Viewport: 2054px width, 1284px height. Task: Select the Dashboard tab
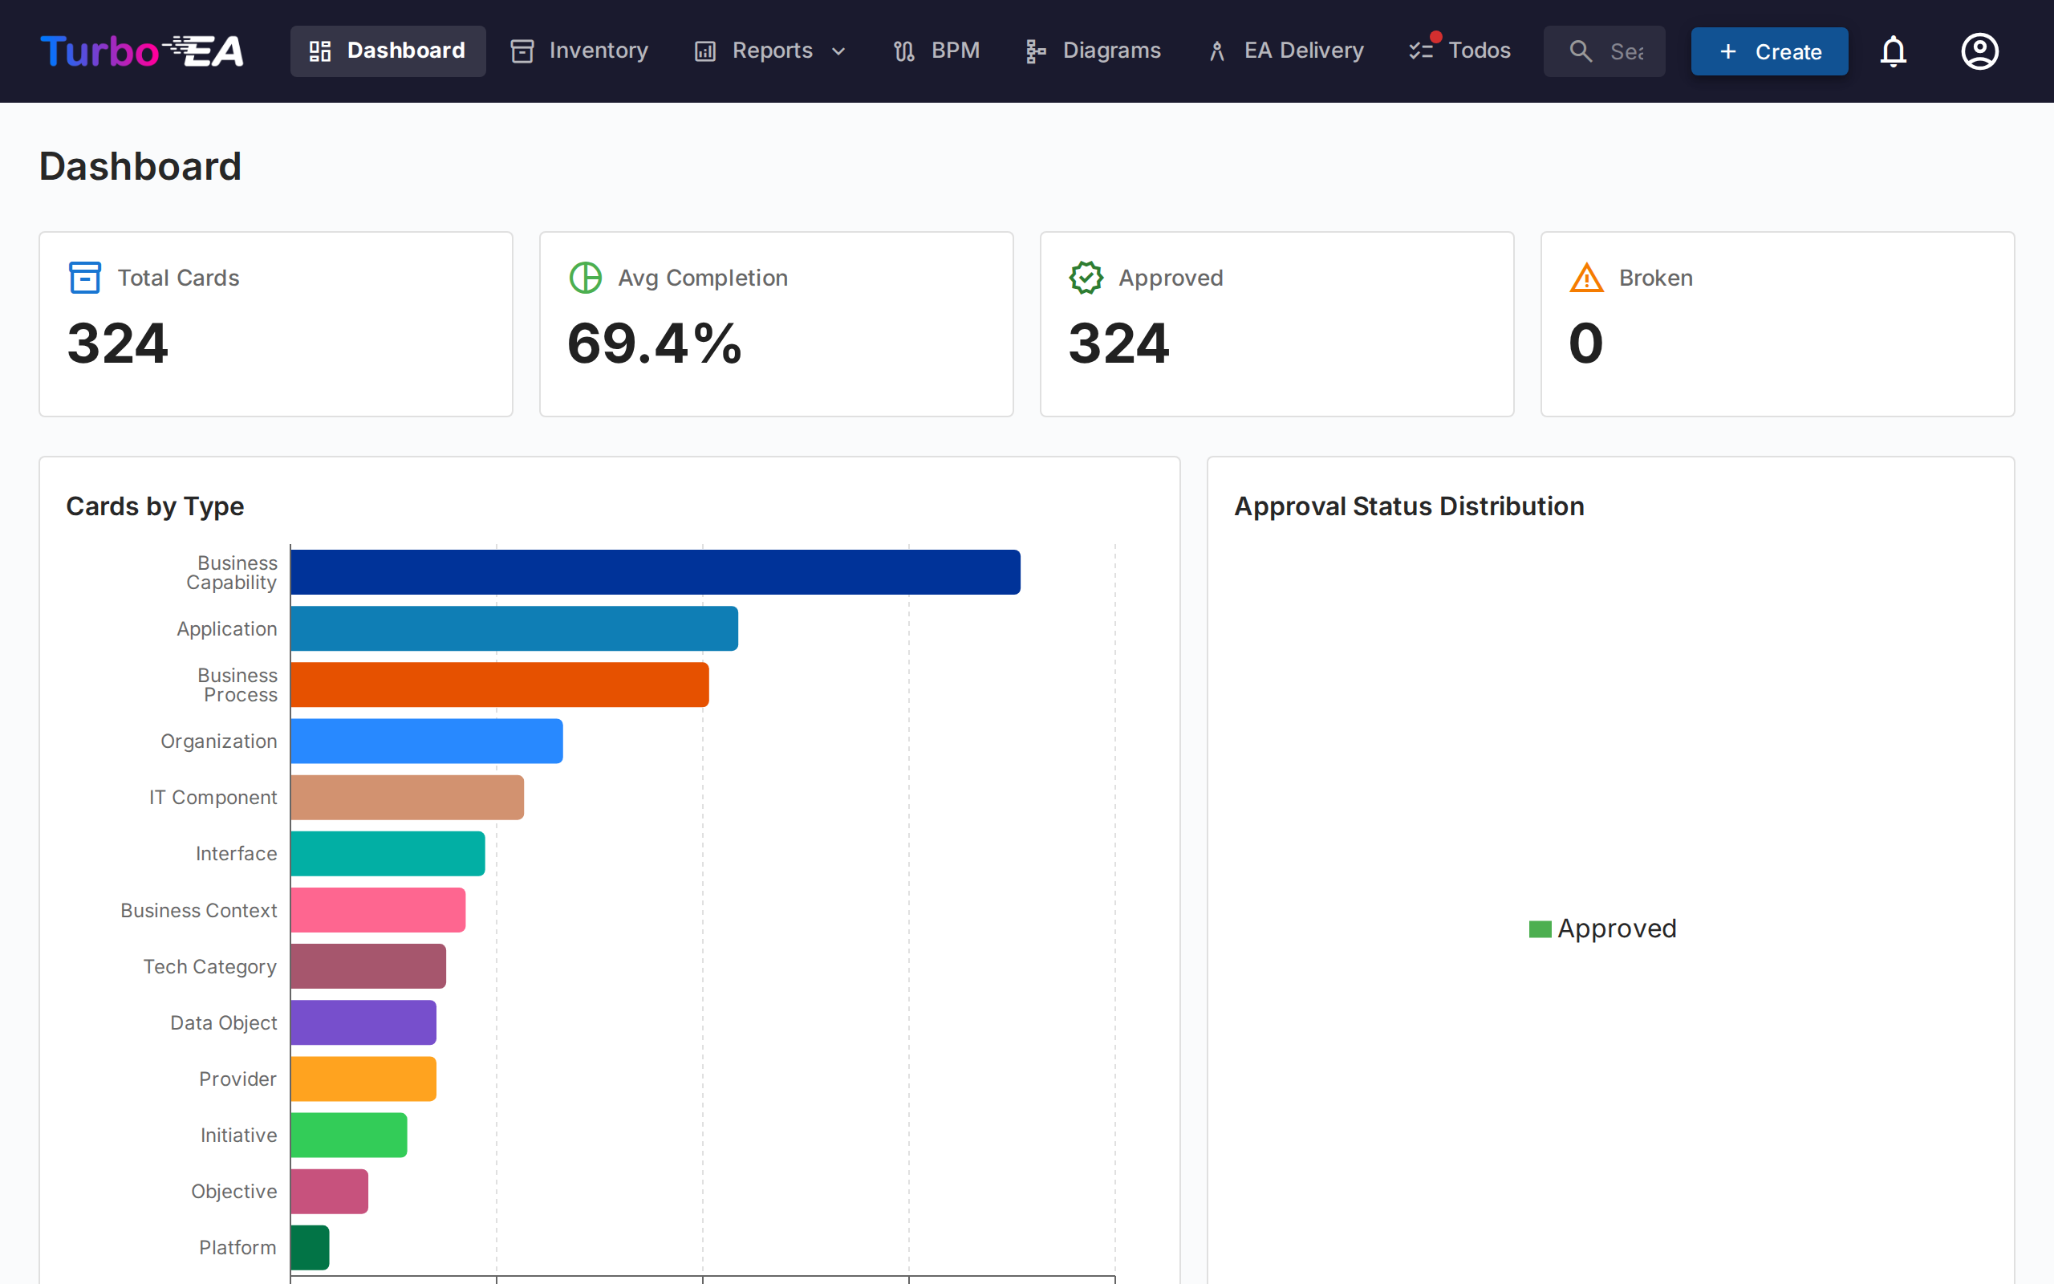[x=388, y=51]
